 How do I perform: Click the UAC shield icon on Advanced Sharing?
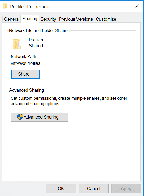(x=20, y=117)
